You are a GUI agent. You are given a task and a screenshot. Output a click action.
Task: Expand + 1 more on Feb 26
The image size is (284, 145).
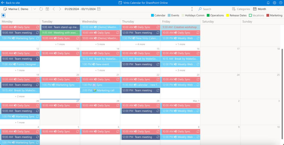coord(20,122)
